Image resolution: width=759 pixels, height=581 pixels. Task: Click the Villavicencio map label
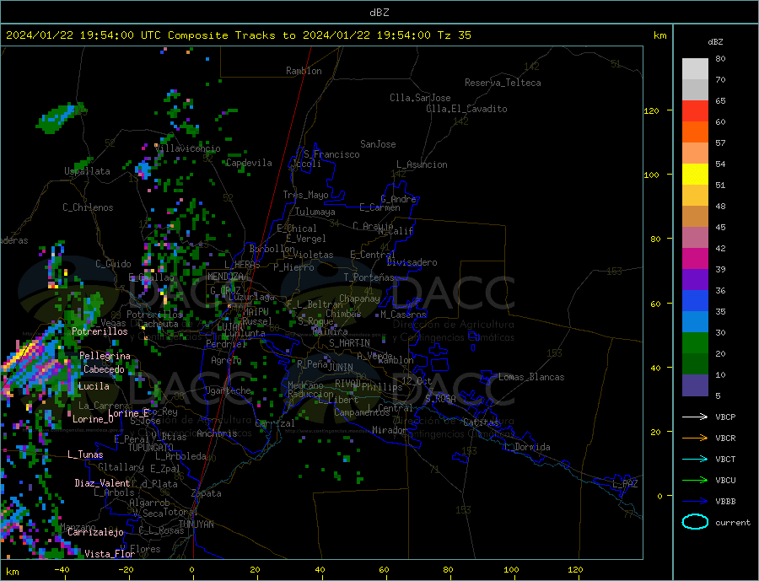point(188,148)
